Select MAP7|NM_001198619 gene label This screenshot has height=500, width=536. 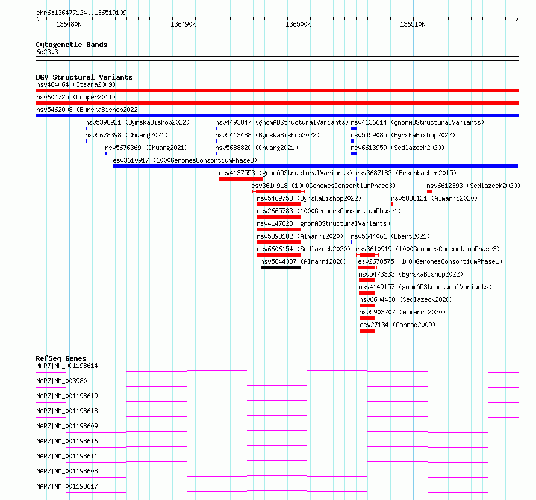[67, 396]
